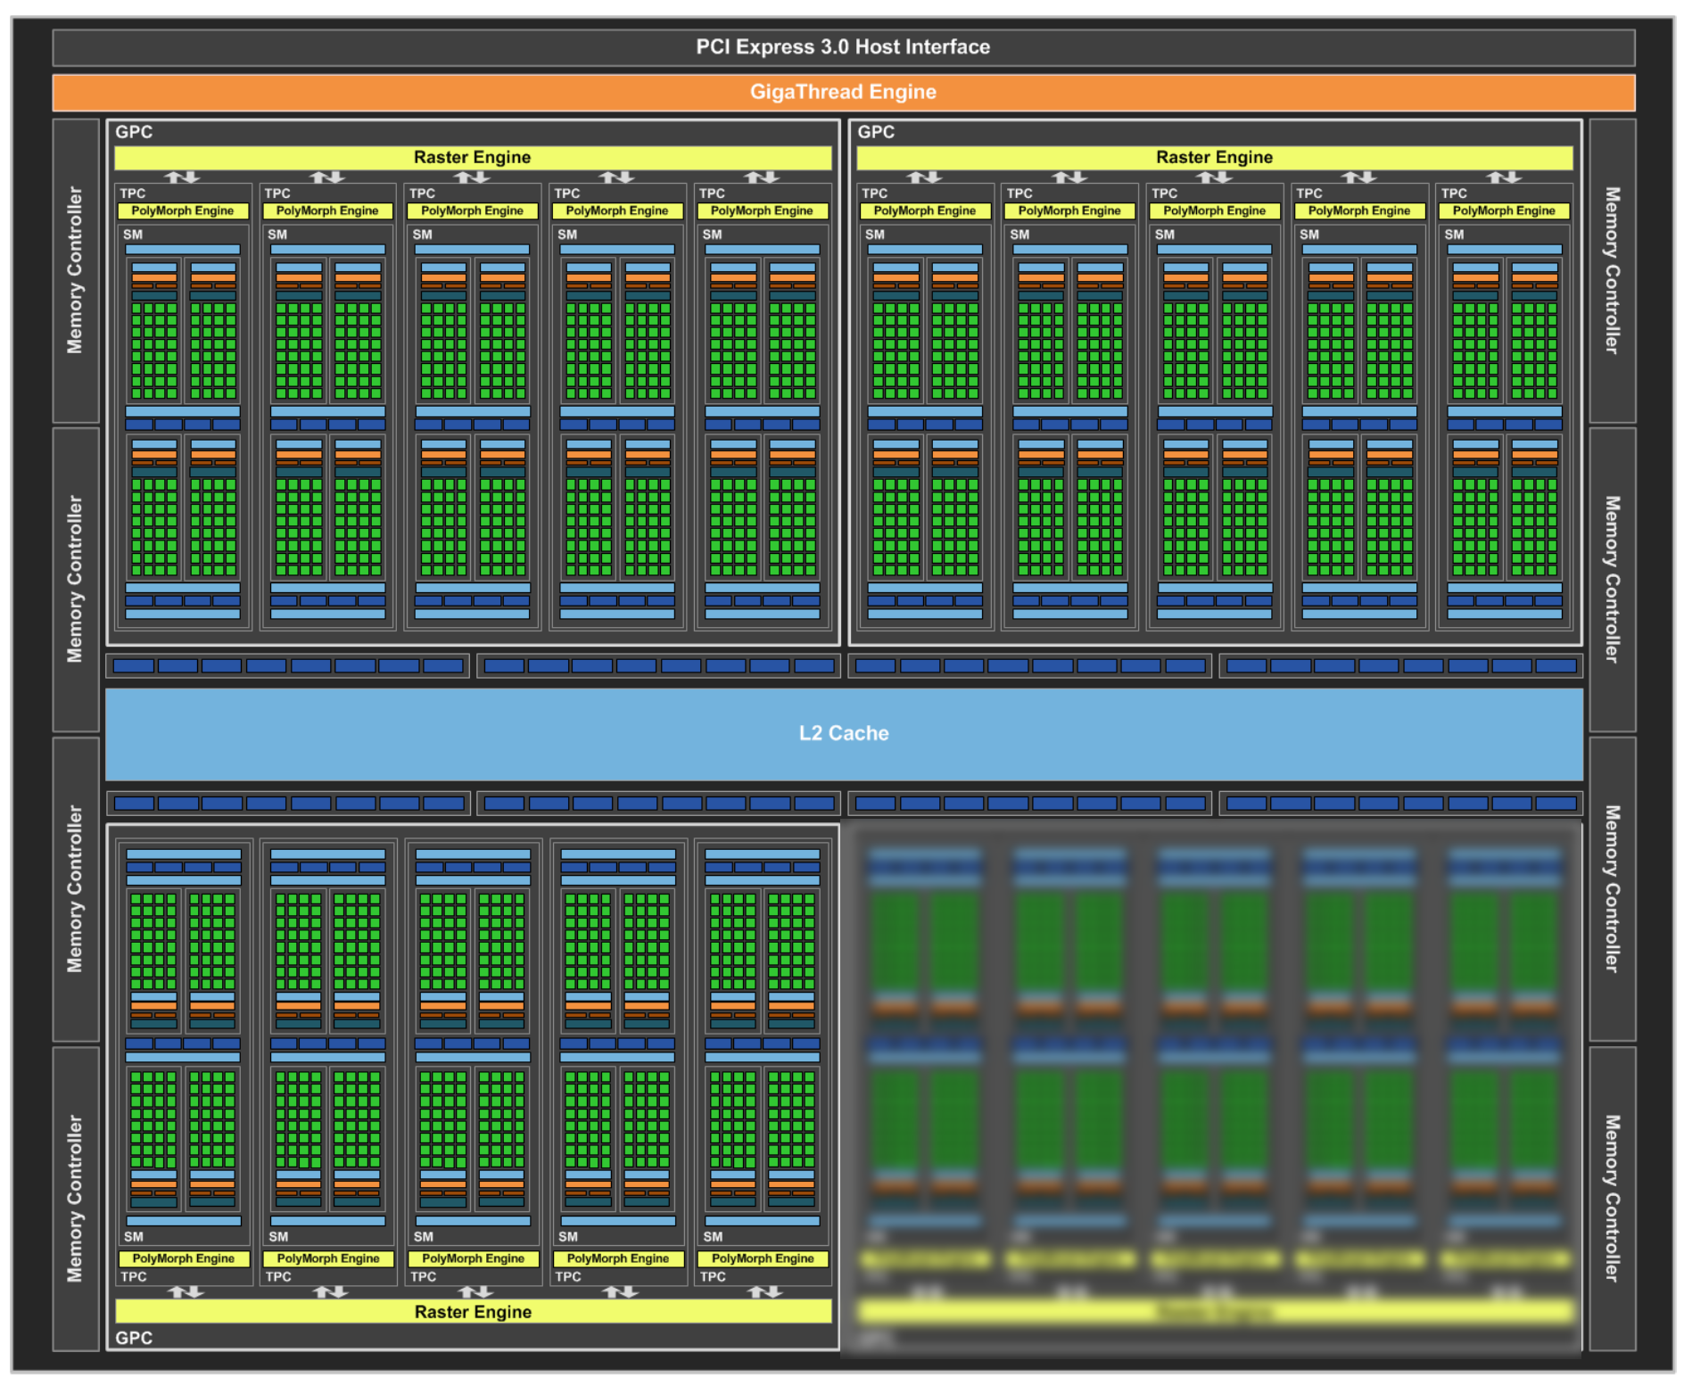Click the arrows icon above the first top-left TPC
Screen dimensions: 1684x1394
[x=183, y=177]
